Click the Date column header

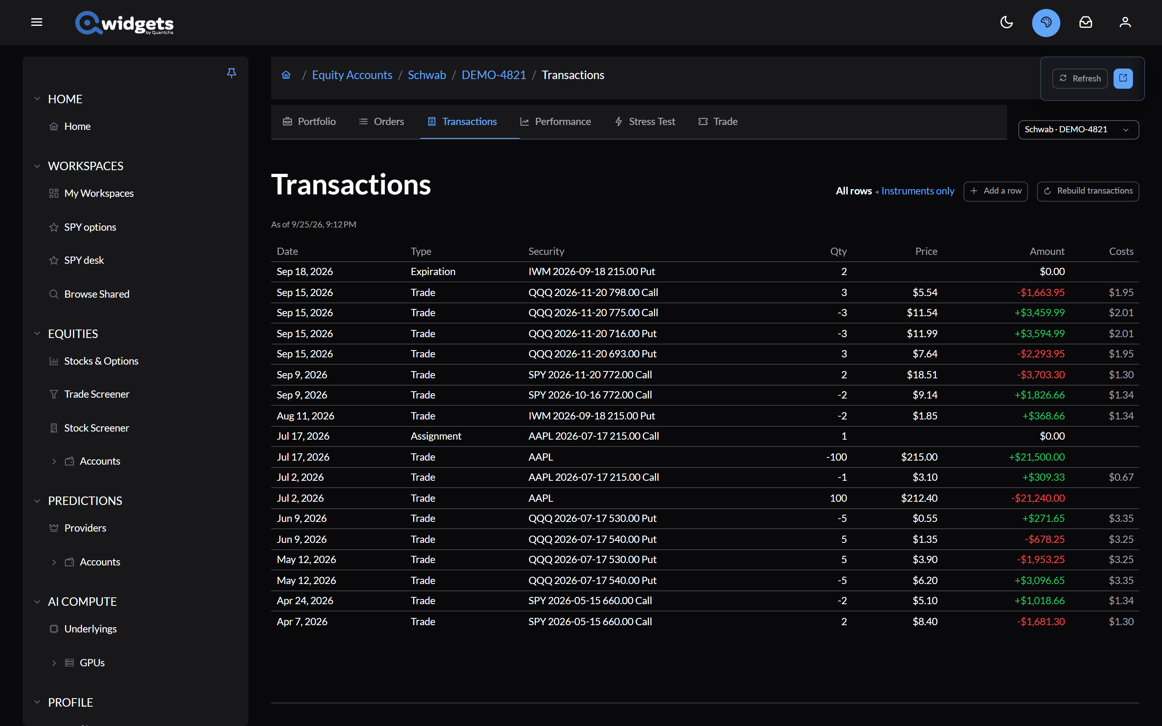point(288,251)
